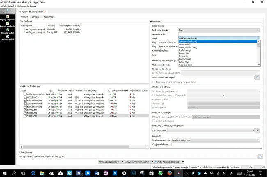Uncheck the SubStationAlpha track with ID 2
The width and height of the screenshot is (267, 177).
click(x=25, y=101)
